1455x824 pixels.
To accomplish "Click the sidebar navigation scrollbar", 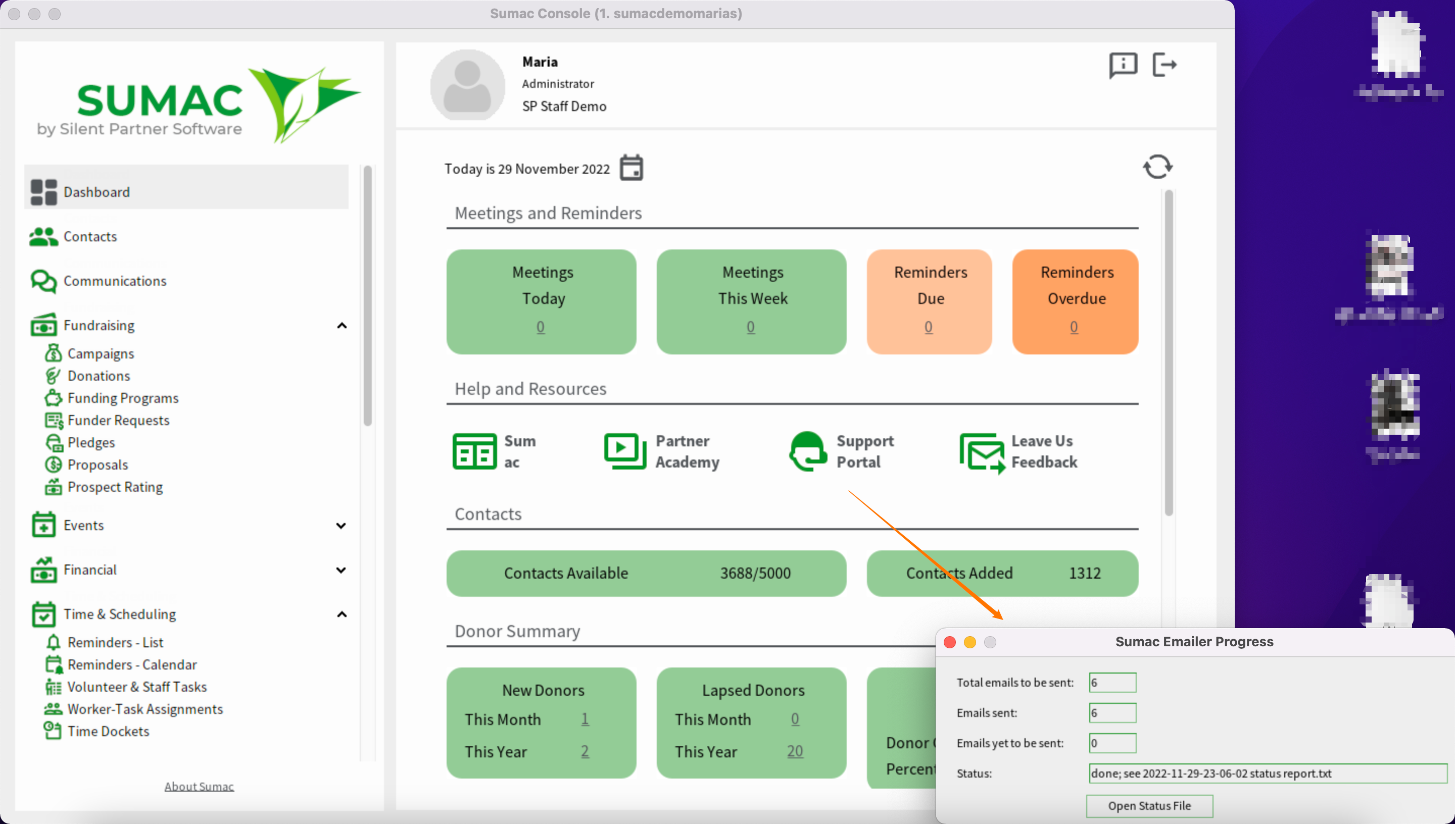I will [x=367, y=295].
